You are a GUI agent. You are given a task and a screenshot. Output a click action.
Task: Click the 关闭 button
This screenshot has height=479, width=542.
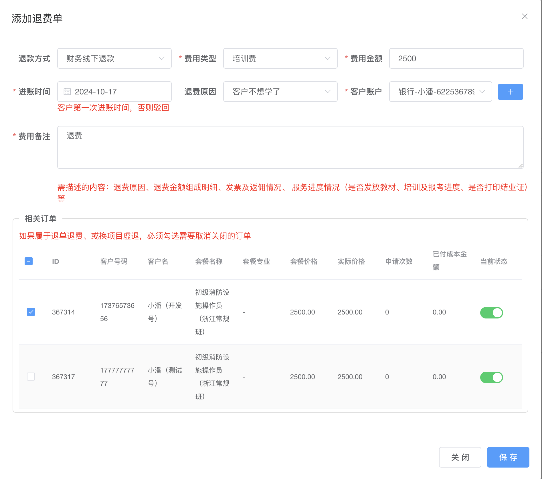tap(460, 457)
